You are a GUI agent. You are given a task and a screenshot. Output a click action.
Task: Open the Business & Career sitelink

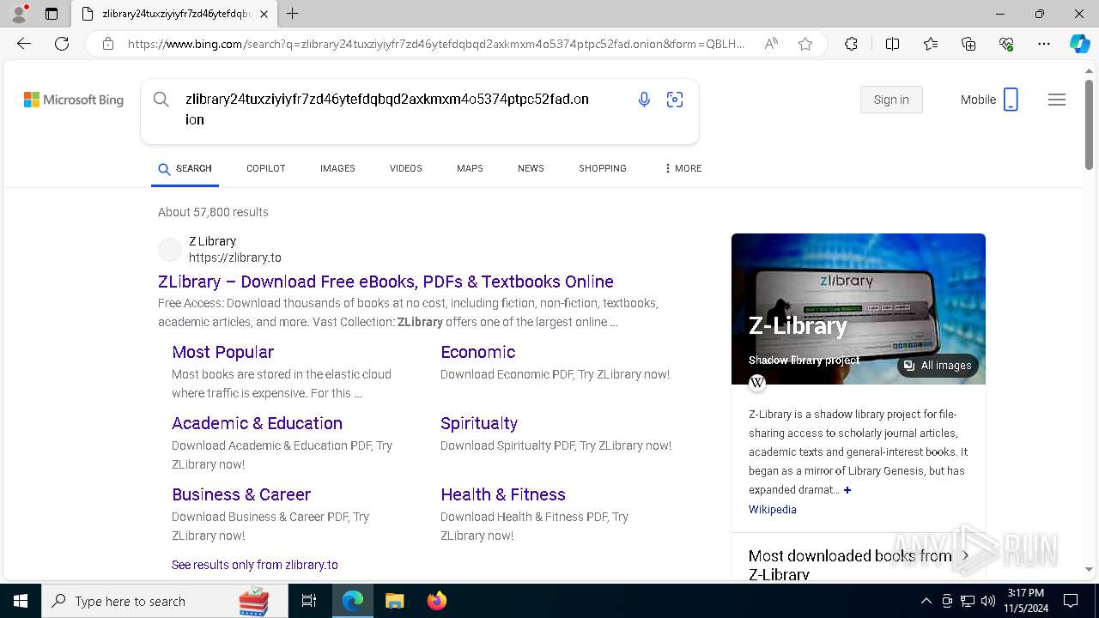[x=241, y=494]
